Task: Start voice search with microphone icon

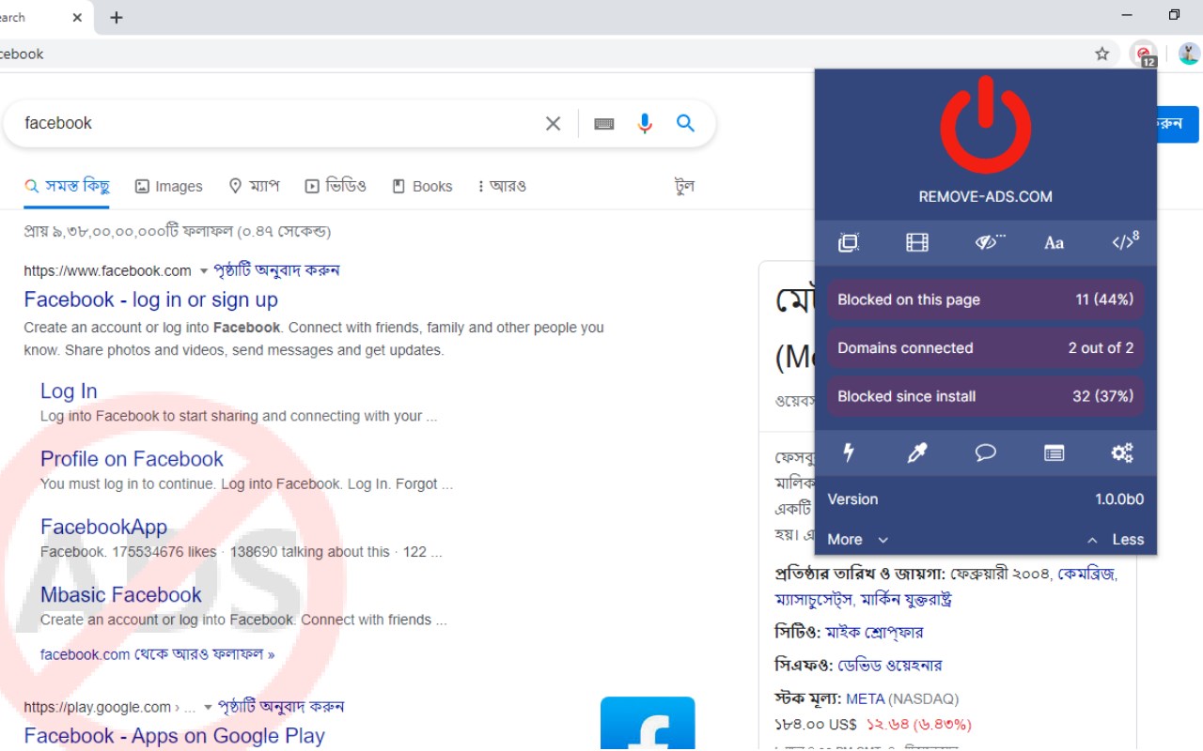Action: 645,123
